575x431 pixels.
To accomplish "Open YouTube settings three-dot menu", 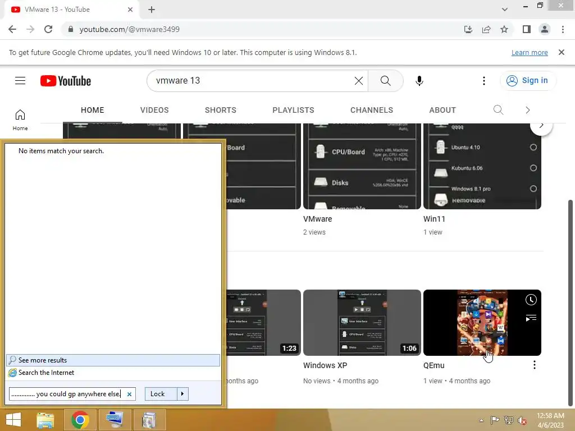I will [x=483, y=81].
